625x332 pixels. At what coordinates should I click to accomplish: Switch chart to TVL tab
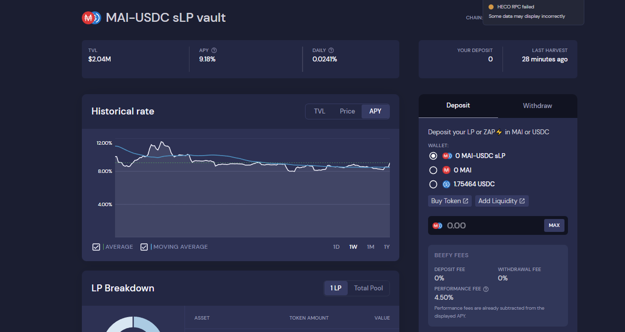pyautogui.click(x=319, y=111)
